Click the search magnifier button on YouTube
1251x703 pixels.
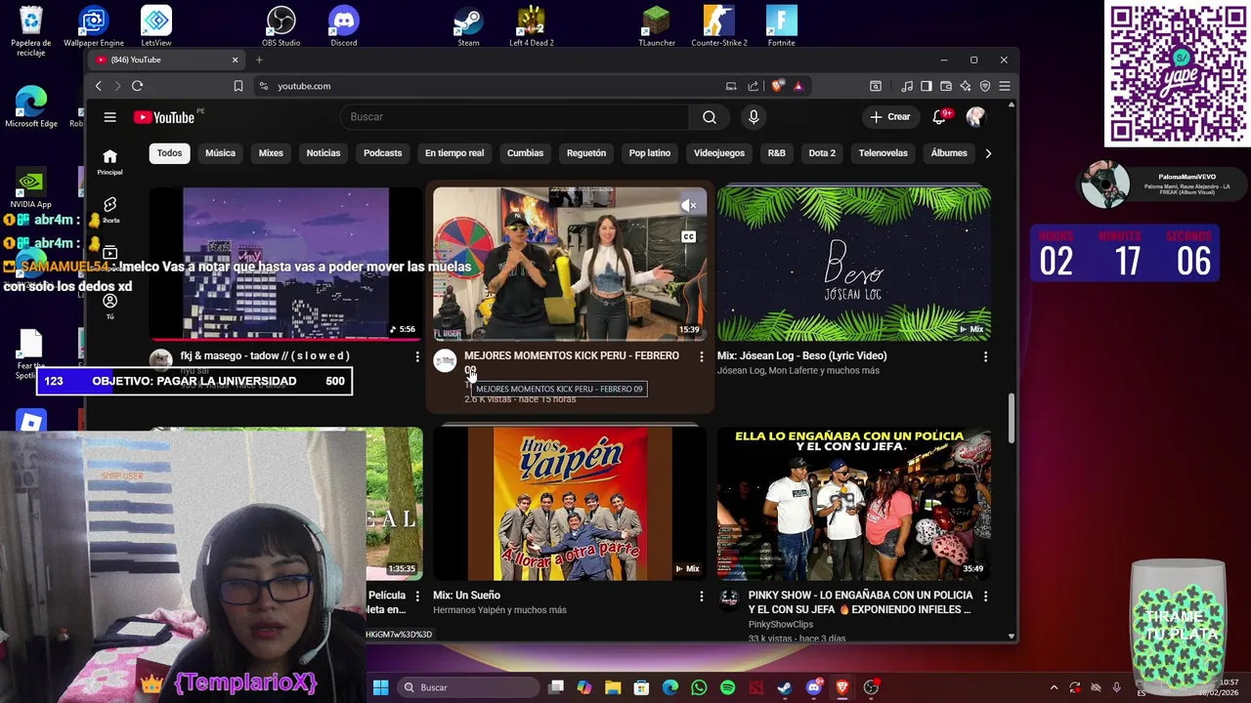[x=710, y=117]
